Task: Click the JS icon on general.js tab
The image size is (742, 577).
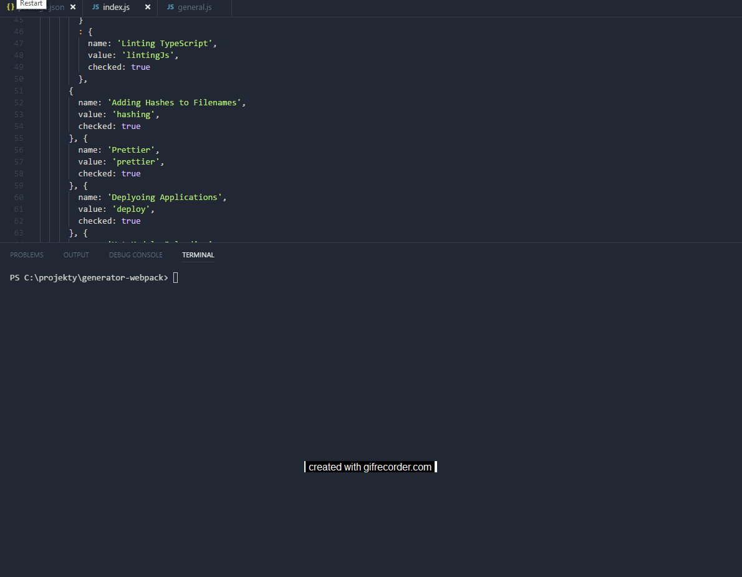Action: click(170, 7)
